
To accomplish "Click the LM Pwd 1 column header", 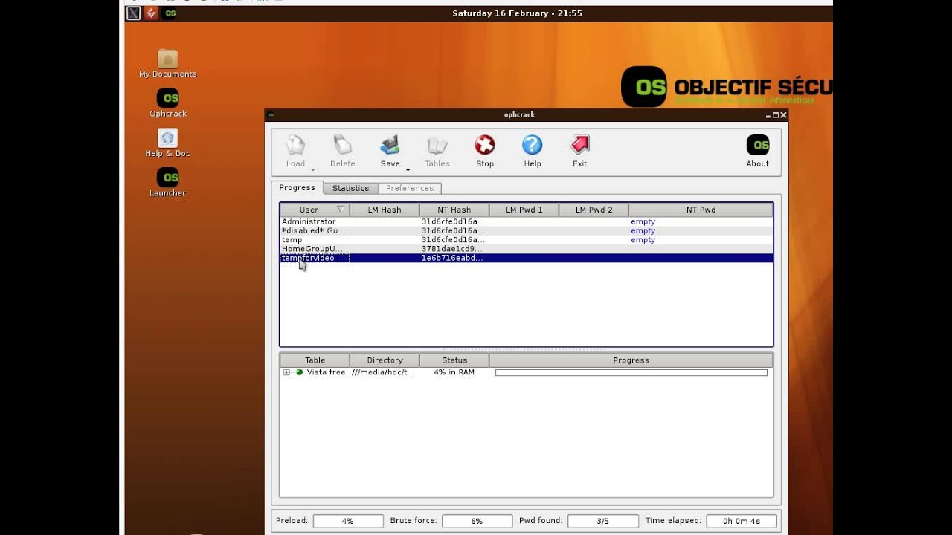I will 524,210.
